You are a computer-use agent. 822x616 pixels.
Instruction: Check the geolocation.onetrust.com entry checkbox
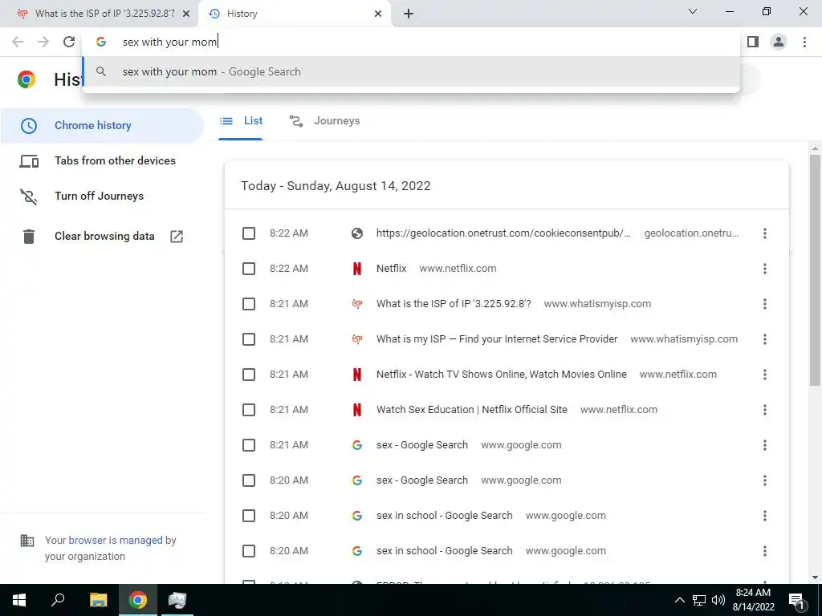(x=249, y=233)
